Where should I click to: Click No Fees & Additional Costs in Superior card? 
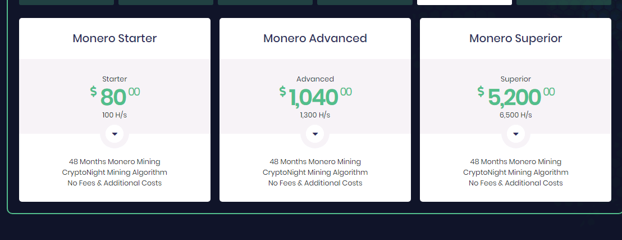516,183
